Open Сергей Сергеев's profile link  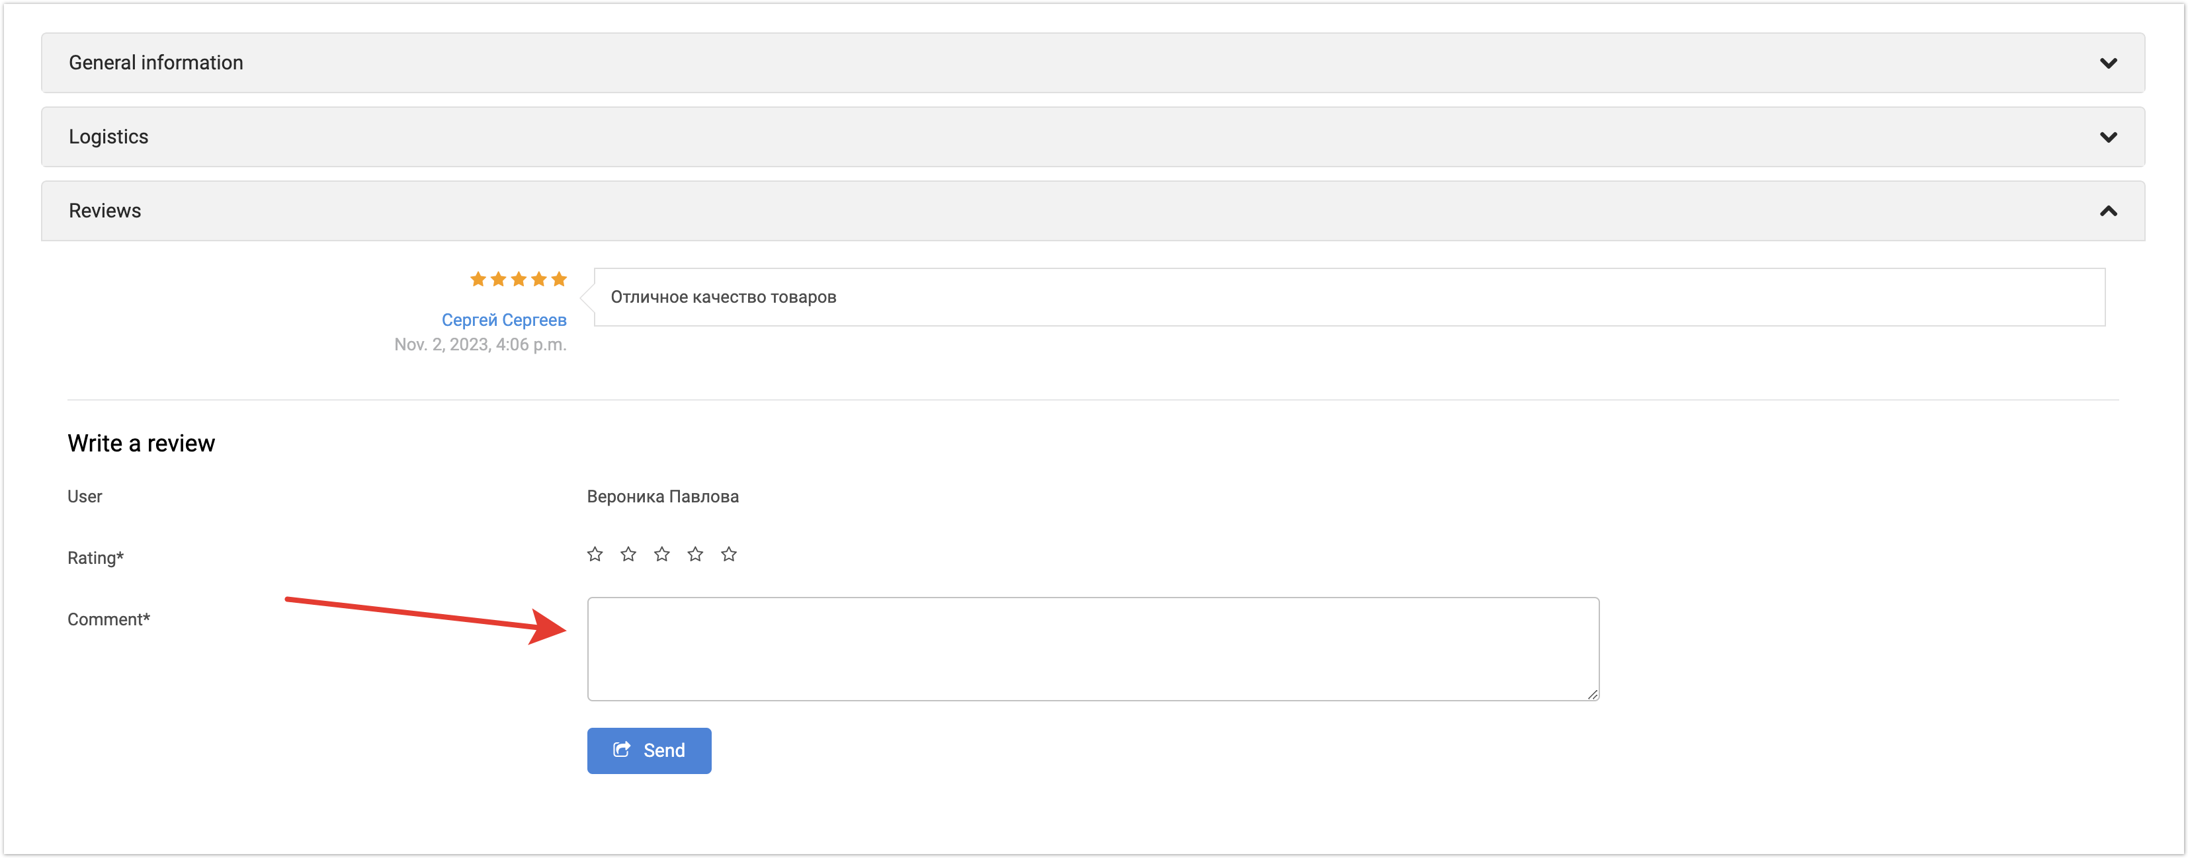[504, 320]
